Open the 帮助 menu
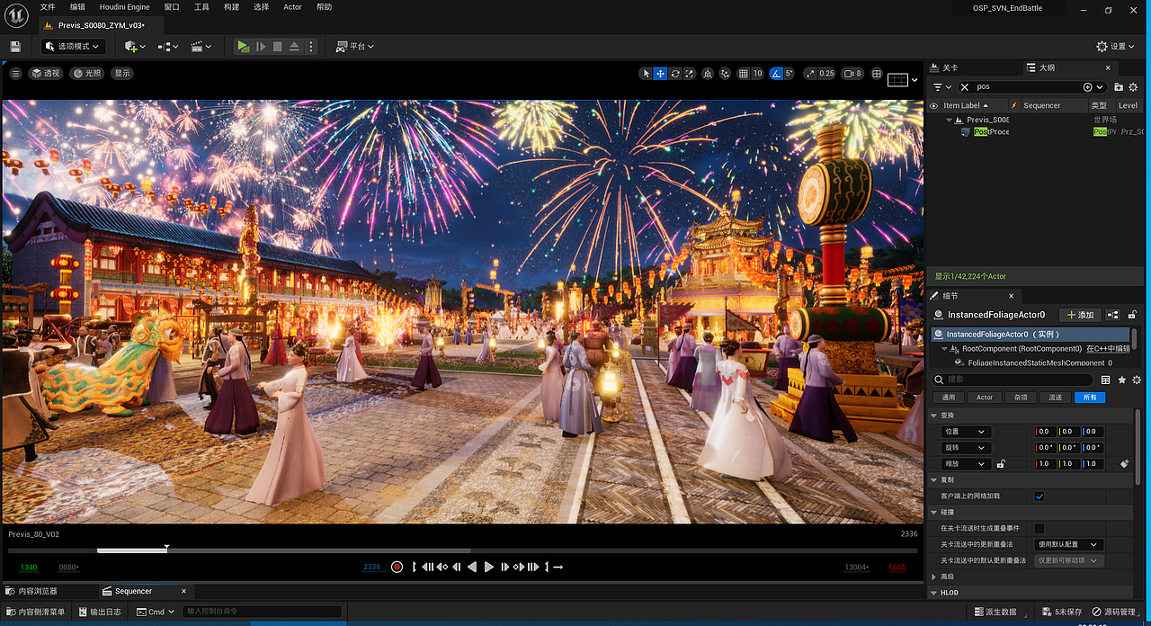The image size is (1151, 626). coord(324,7)
